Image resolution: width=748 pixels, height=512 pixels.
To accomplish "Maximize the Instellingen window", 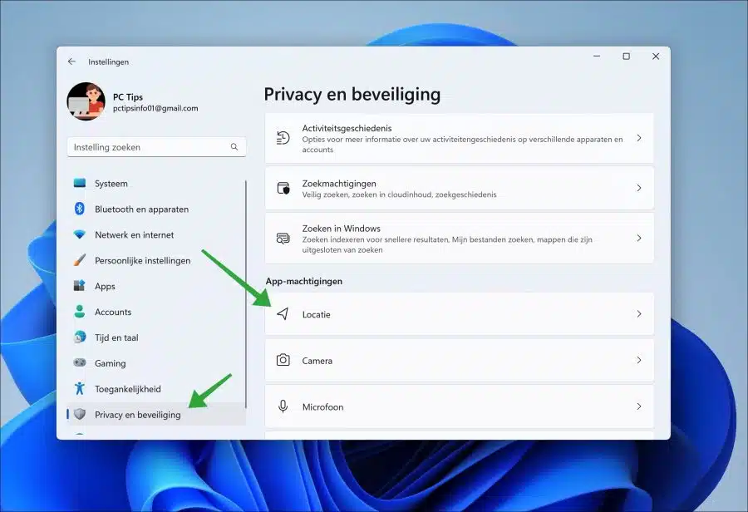I will (x=627, y=57).
